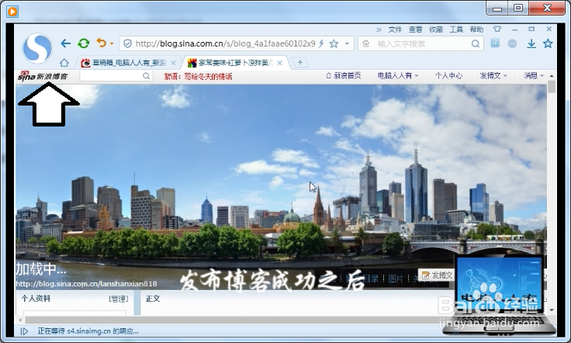Open favorites with the blue star icon
This screenshot has height=343, width=571.
548,43
